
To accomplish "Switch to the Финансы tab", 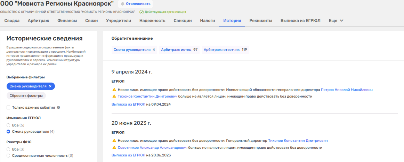I will tap(67, 21).
